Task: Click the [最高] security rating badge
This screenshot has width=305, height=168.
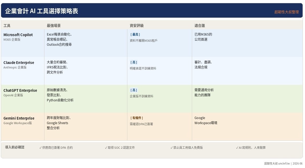Action: pos(135,35)
